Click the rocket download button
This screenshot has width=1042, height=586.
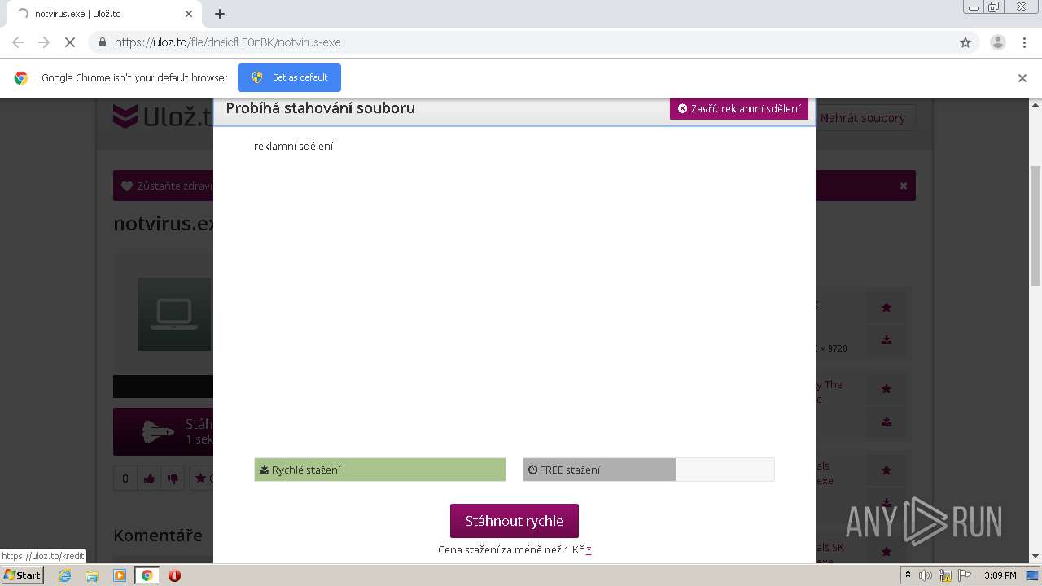[x=163, y=431]
